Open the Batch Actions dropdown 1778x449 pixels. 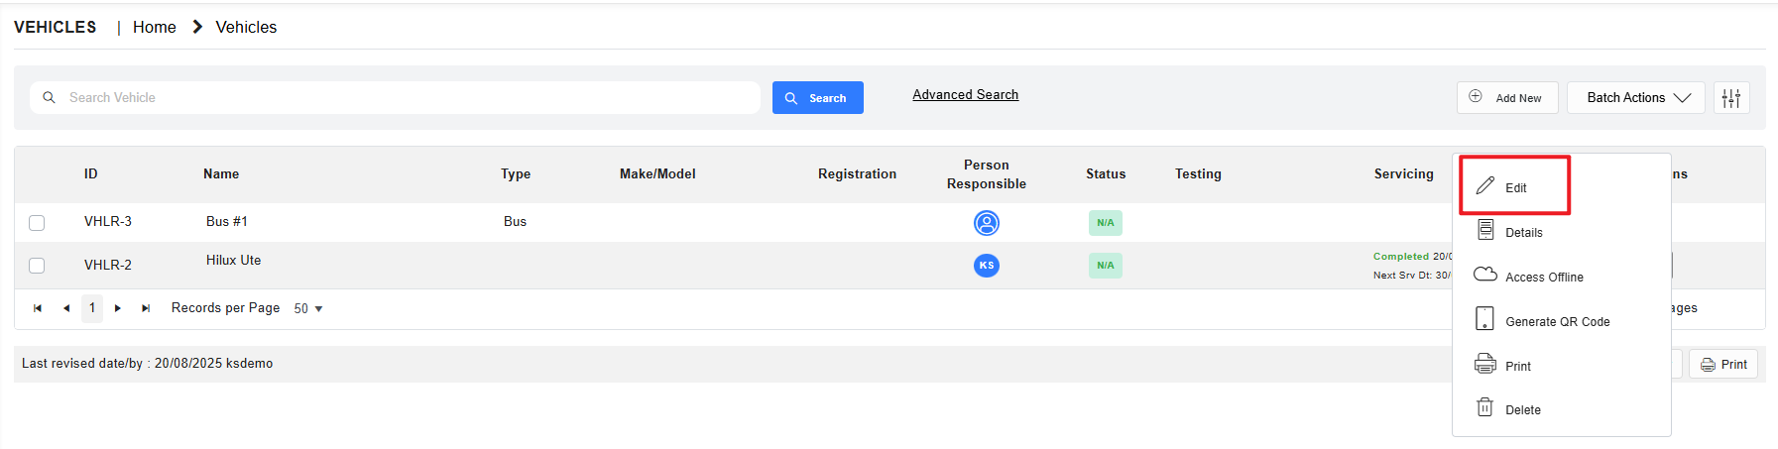point(1636,98)
